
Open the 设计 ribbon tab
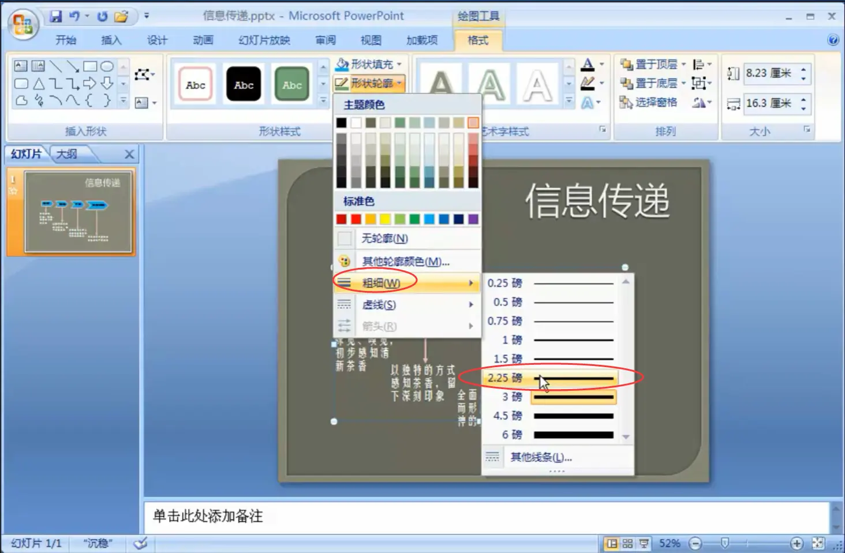pos(157,40)
